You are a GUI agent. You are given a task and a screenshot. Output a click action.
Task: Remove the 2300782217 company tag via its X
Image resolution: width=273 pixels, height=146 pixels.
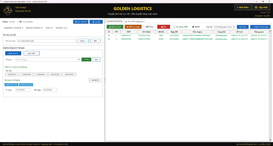click(x=16, y=85)
